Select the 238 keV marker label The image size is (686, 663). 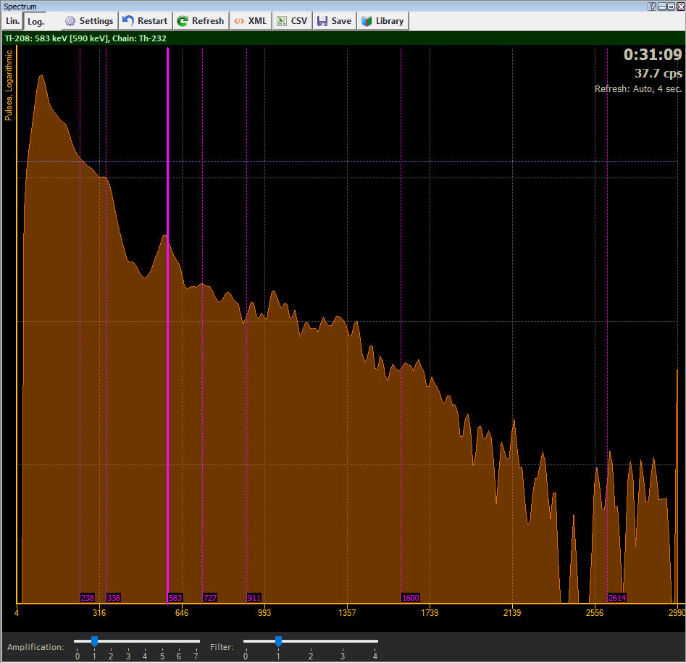click(x=88, y=598)
